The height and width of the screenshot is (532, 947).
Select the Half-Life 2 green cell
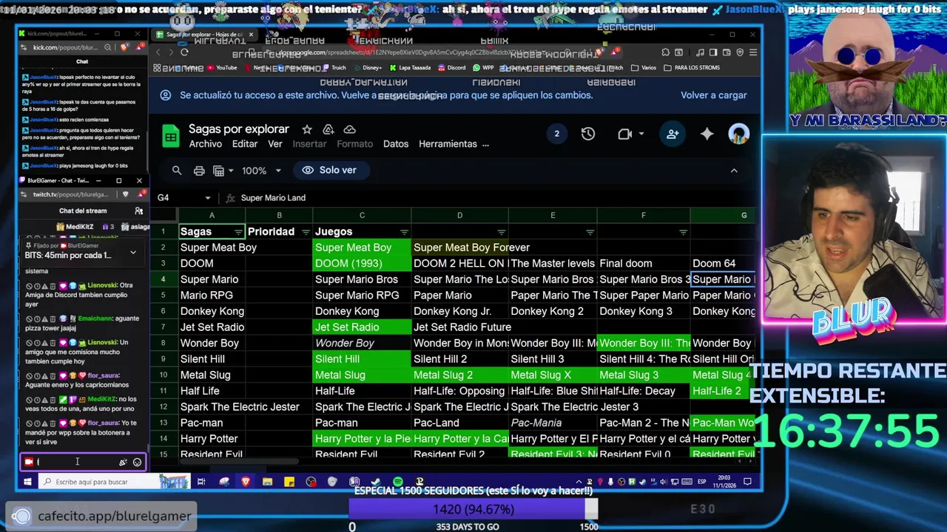[x=723, y=391]
